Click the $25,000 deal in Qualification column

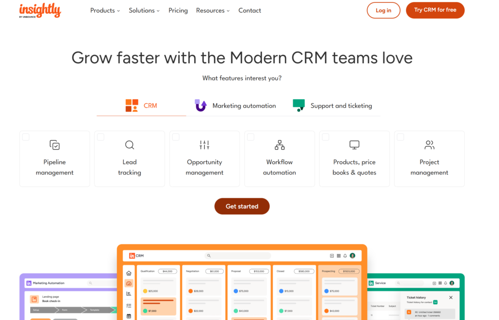[158, 286]
